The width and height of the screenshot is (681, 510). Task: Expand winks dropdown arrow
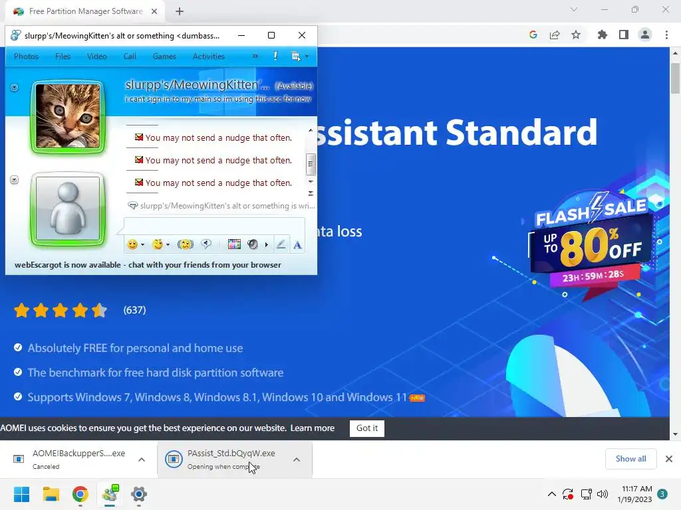coord(168,245)
